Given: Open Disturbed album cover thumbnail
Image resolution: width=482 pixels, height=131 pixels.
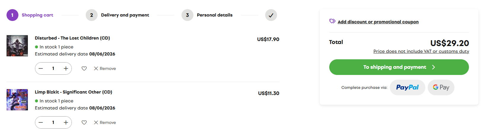Looking at the screenshot, I should [x=17, y=46].
